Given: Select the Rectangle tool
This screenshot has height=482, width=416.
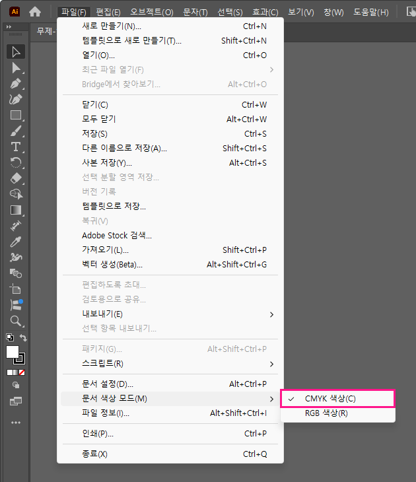Looking at the screenshot, I should click(x=16, y=116).
